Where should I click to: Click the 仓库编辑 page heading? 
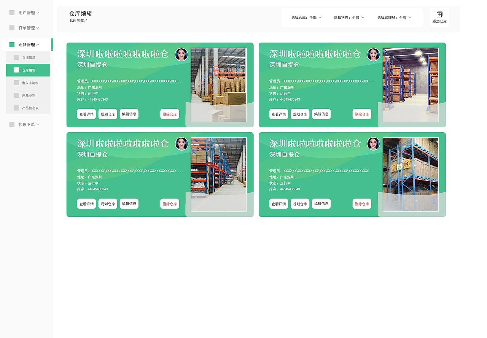coord(81,13)
